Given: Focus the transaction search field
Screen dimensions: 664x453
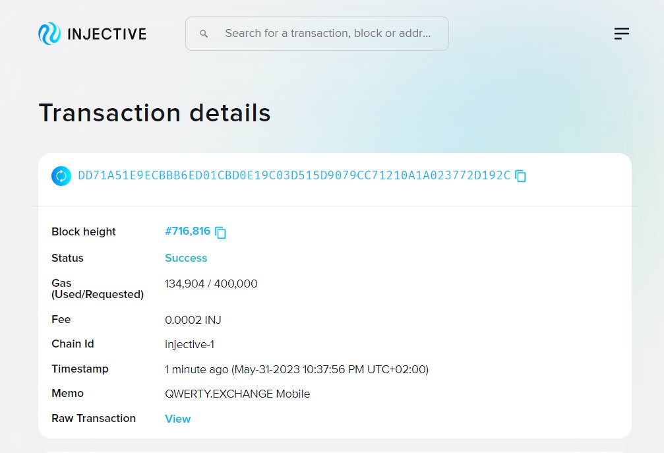Looking at the screenshot, I should (317, 34).
